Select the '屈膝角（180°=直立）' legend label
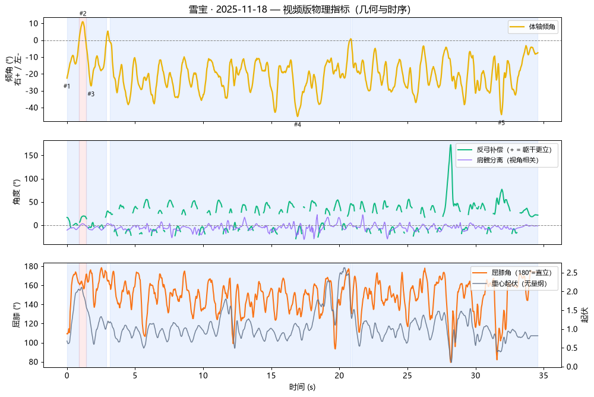The width and height of the screenshot is (594, 397). [x=522, y=273]
